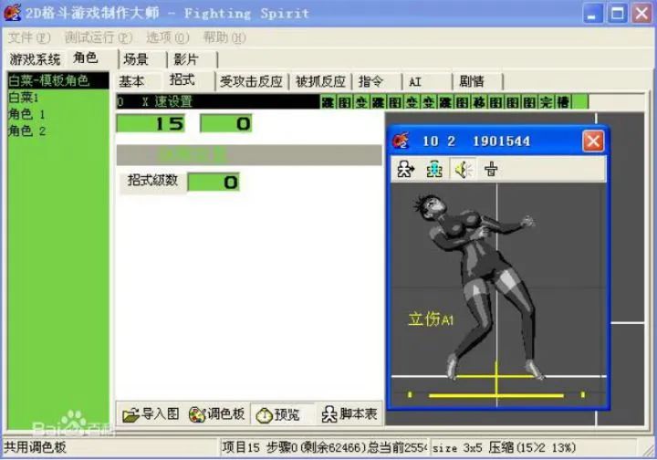Select the 招式 sub-tab

pos(182,79)
